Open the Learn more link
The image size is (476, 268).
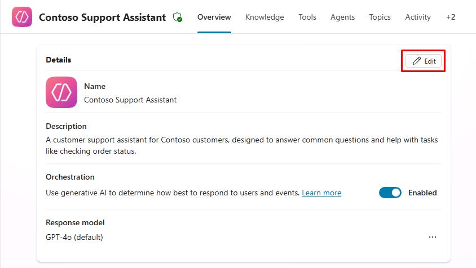click(321, 193)
